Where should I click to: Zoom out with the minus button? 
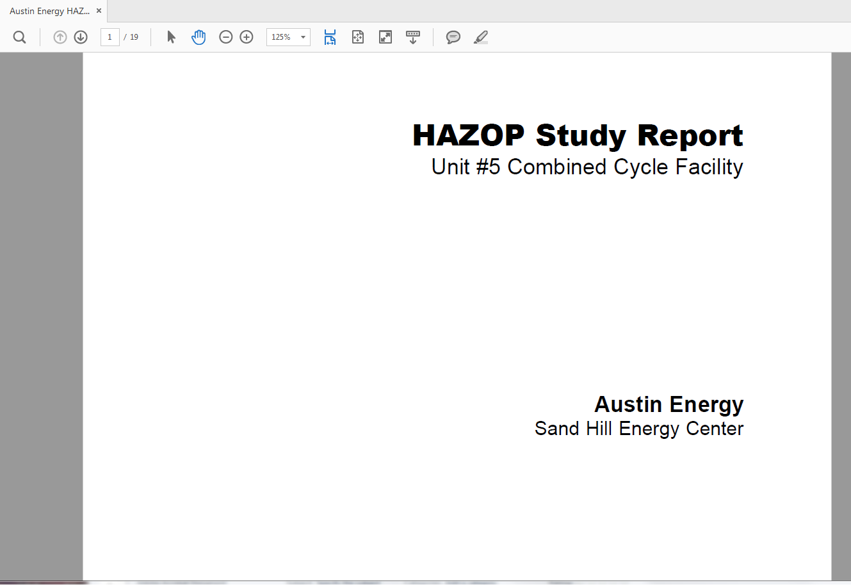[x=225, y=37]
